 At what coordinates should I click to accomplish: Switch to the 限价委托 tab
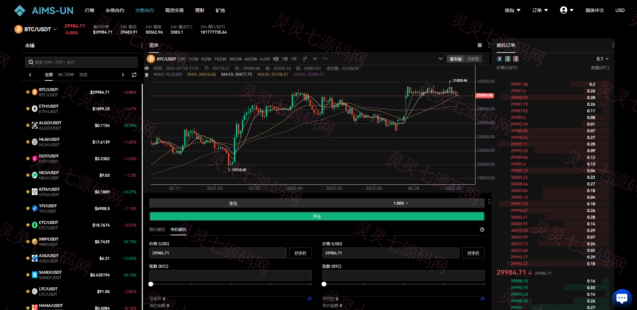coord(157,230)
